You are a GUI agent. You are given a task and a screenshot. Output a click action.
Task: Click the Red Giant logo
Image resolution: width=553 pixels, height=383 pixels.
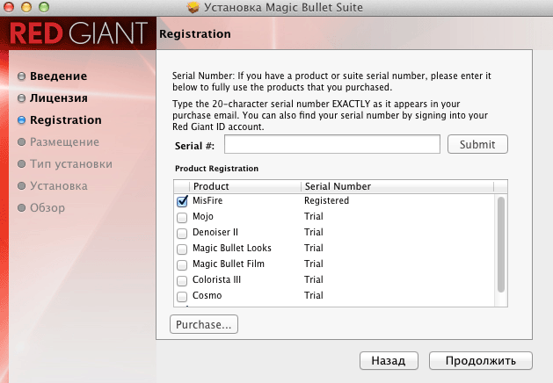[76, 35]
